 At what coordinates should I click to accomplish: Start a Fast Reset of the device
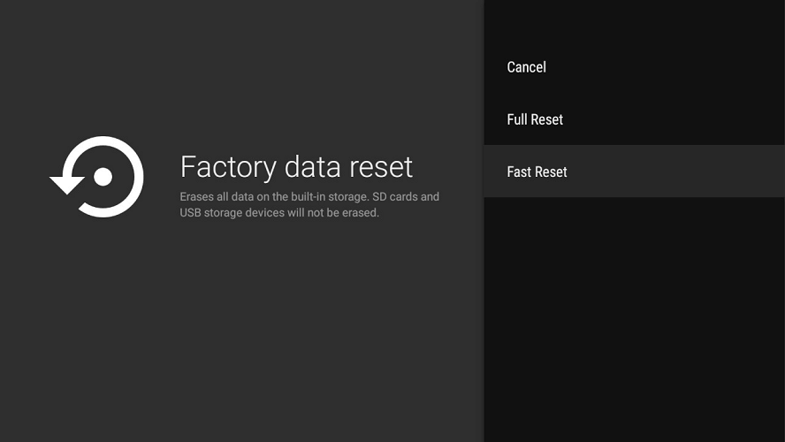pos(634,171)
